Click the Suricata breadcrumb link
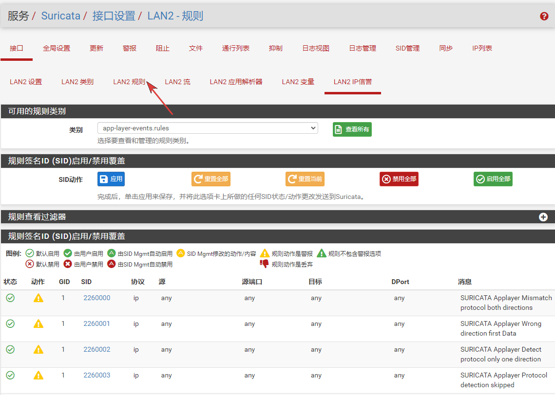Screen dimensions: 555x395 (x=60, y=16)
